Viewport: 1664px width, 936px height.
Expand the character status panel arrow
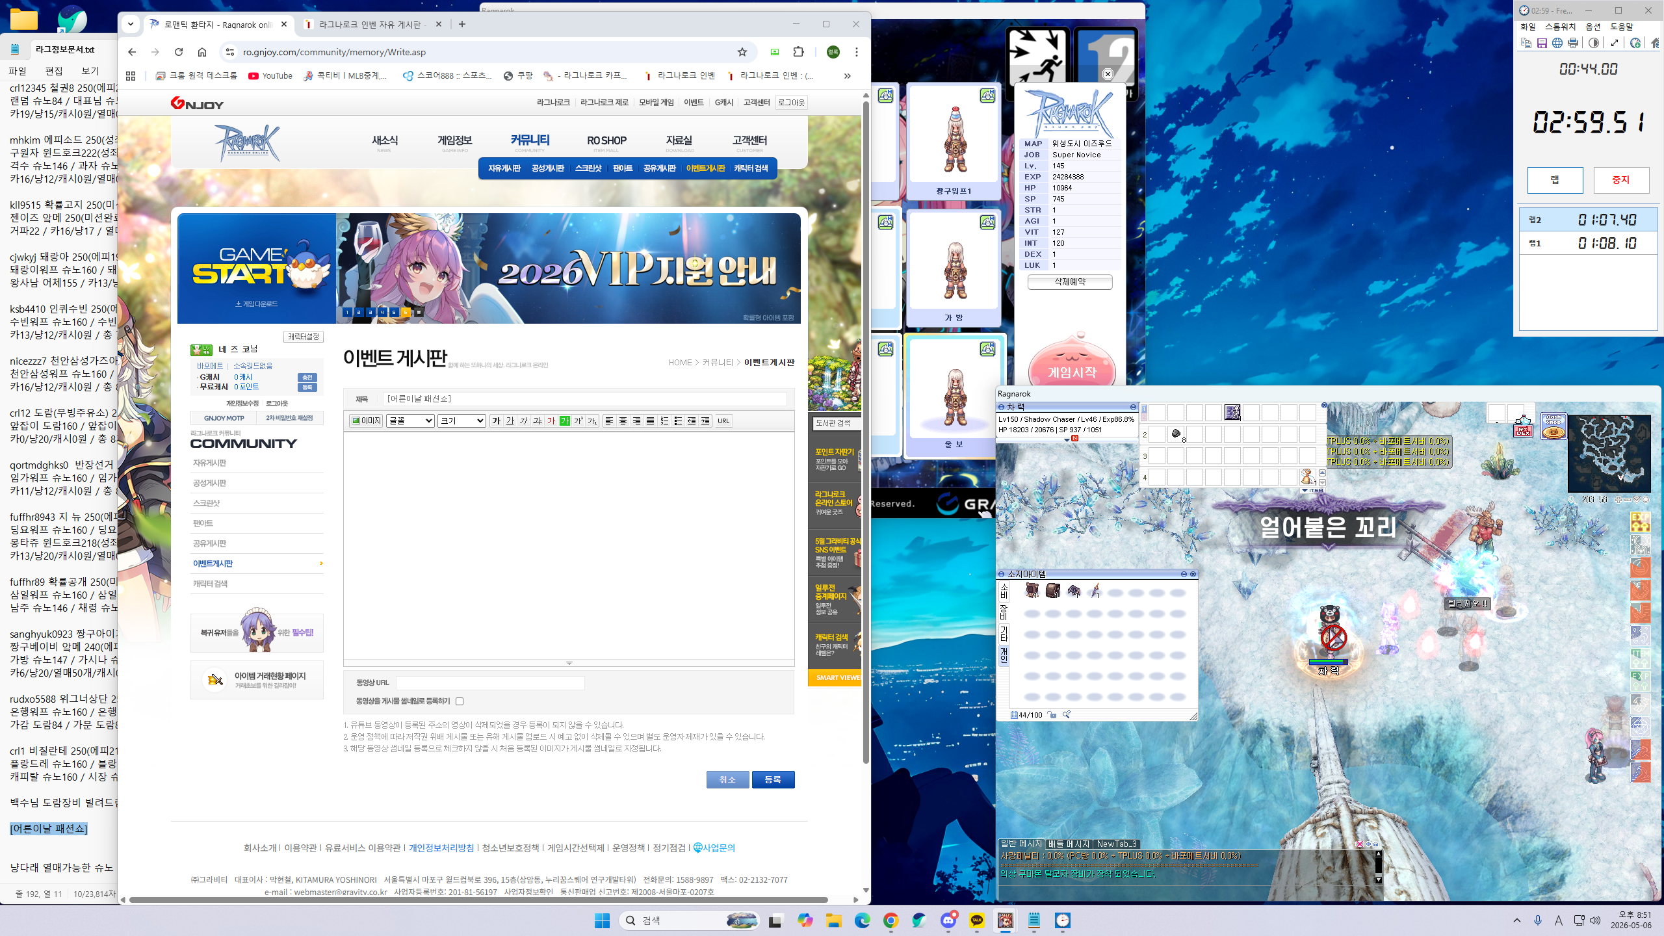[x=1067, y=440]
